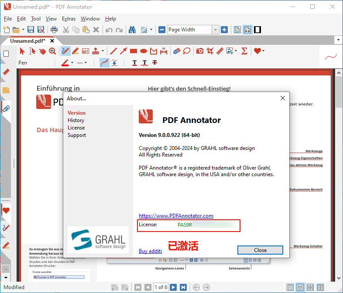Click Close button in About dialog

260,250
